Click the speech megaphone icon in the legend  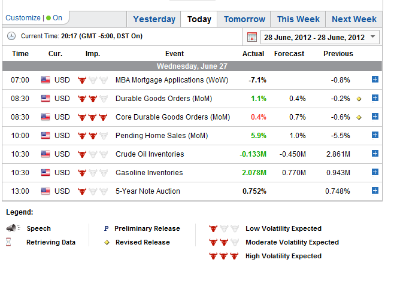[x=13, y=228]
